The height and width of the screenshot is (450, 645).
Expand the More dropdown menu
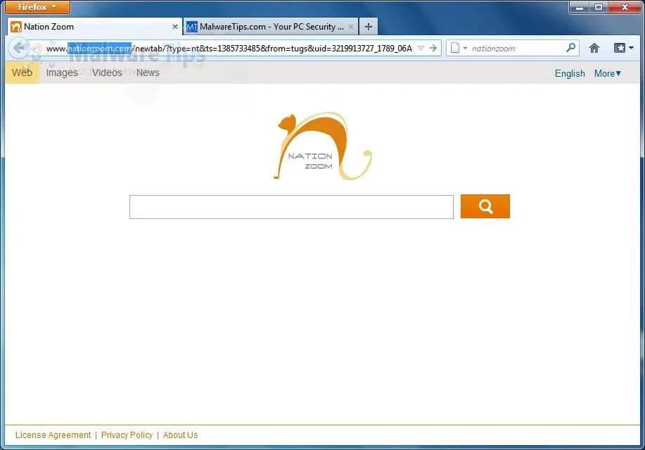click(x=608, y=74)
